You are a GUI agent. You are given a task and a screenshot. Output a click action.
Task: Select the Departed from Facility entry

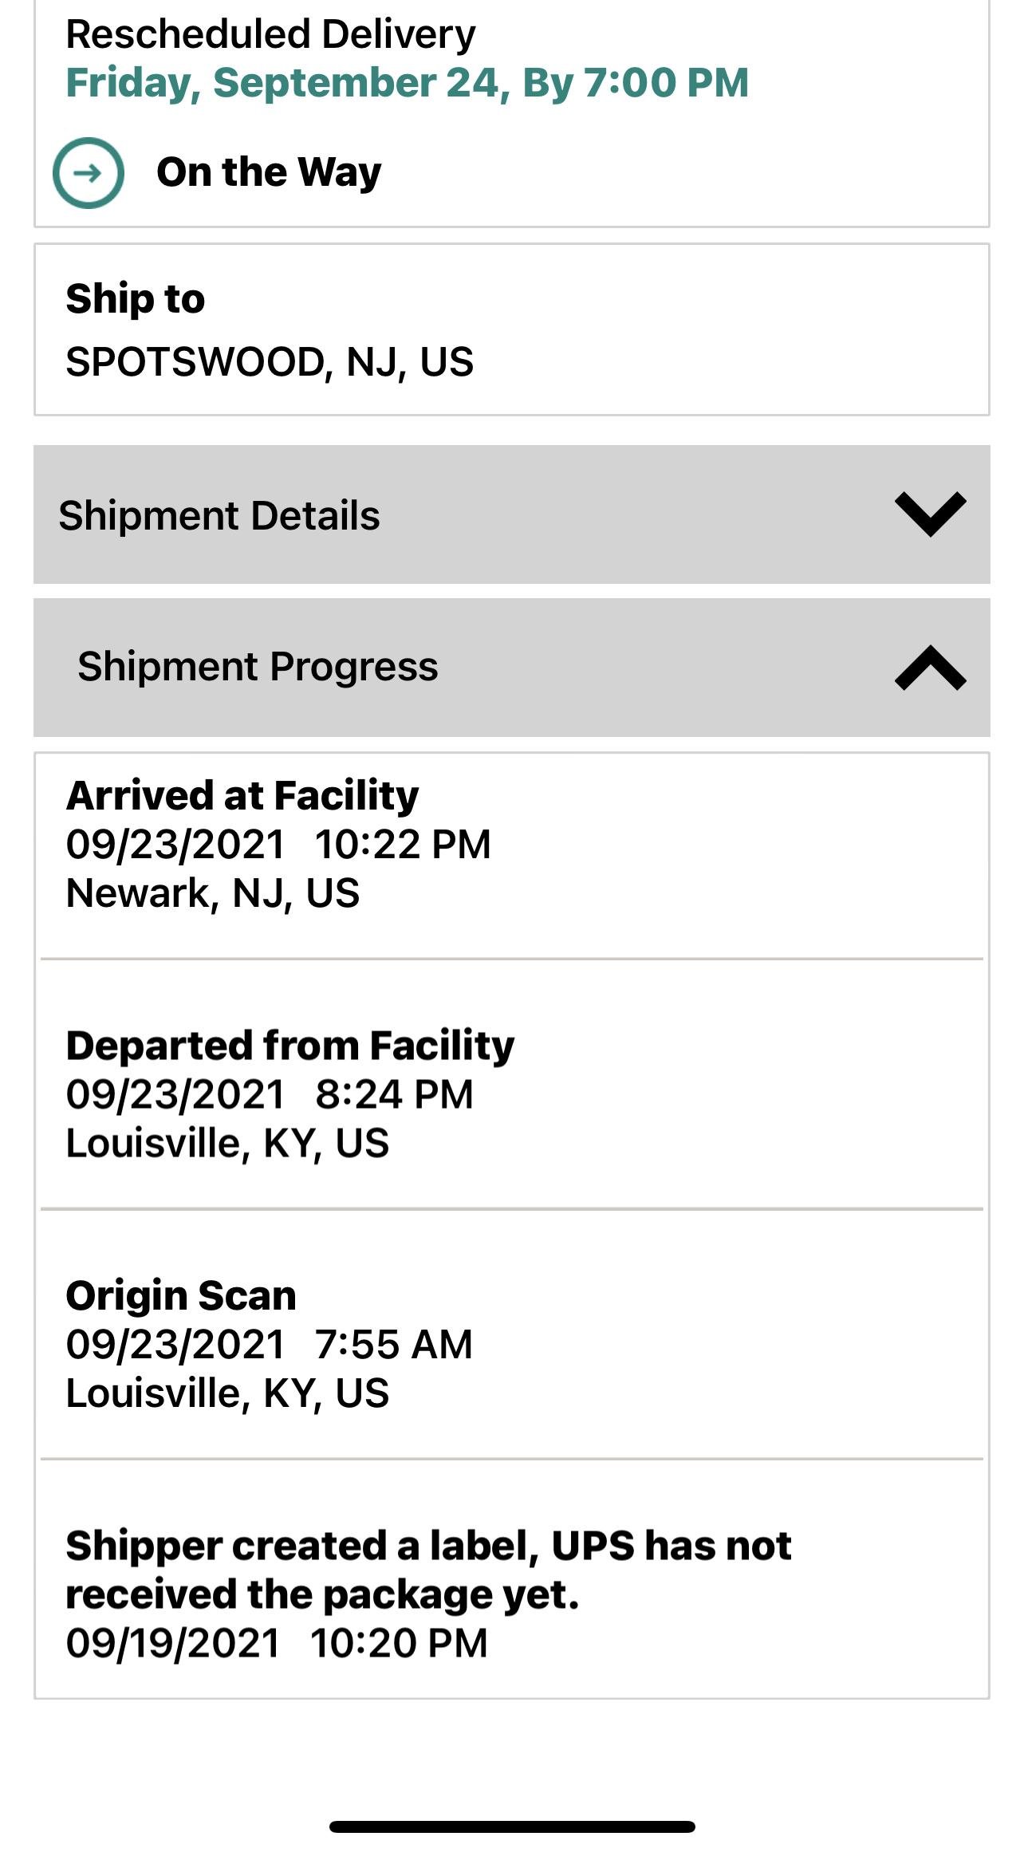click(x=290, y=1046)
